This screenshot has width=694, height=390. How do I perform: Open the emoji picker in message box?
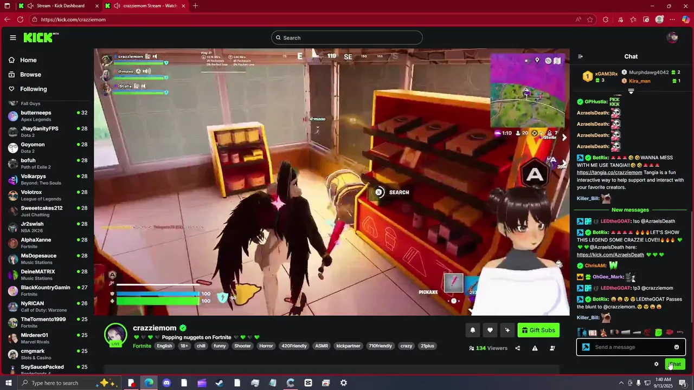[x=677, y=347]
